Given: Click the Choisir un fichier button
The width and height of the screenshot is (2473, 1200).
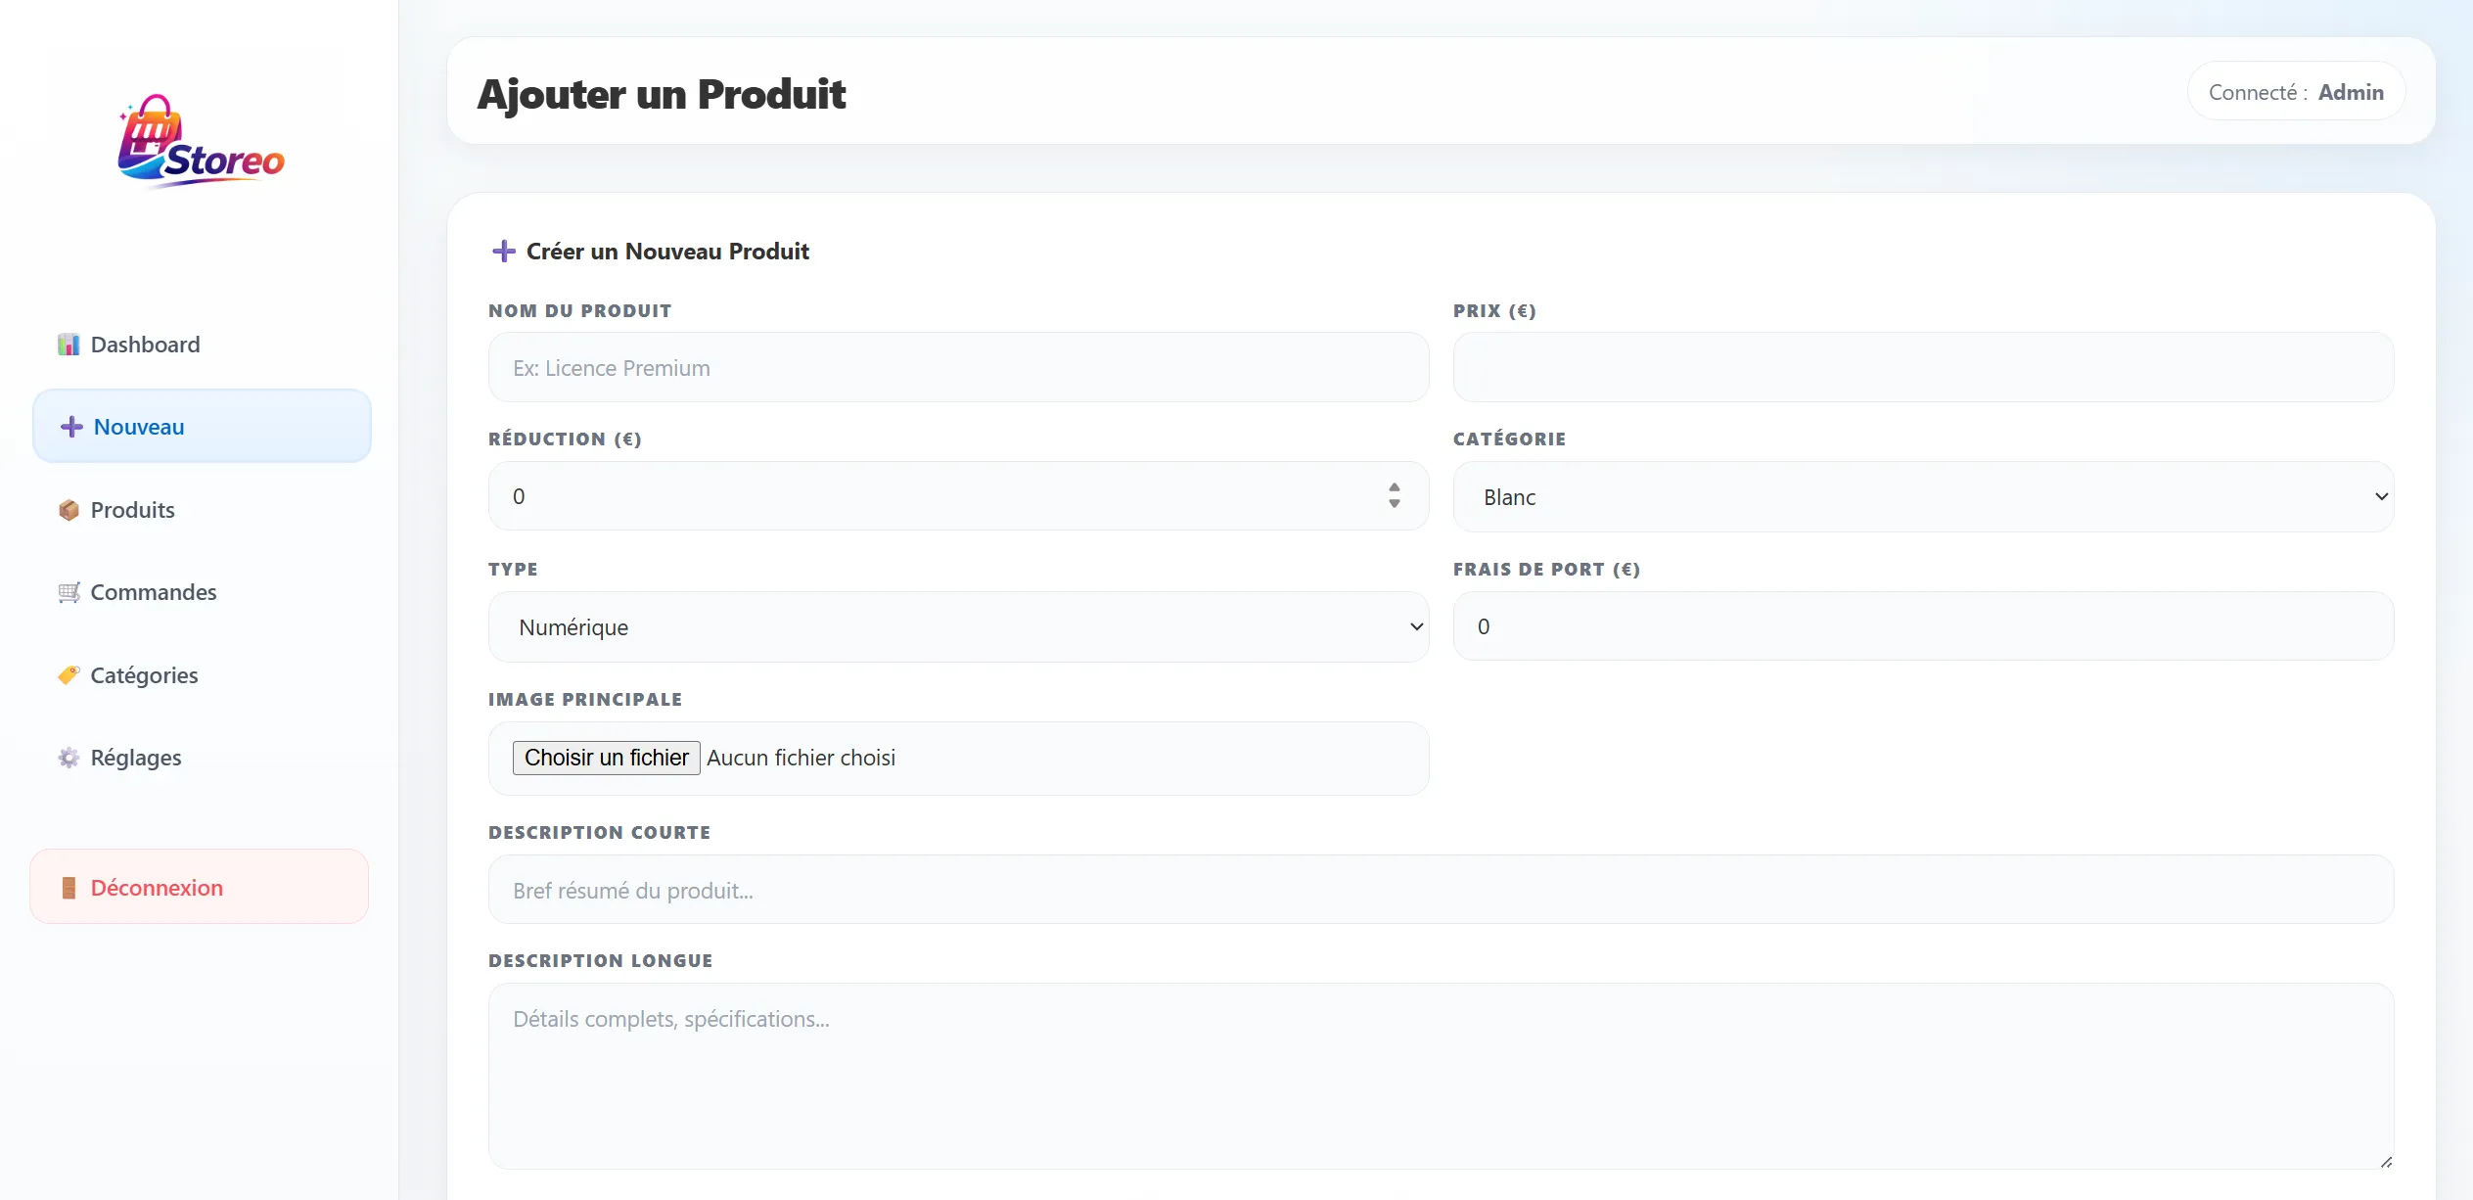Looking at the screenshot, I should [x=605, y=757].
